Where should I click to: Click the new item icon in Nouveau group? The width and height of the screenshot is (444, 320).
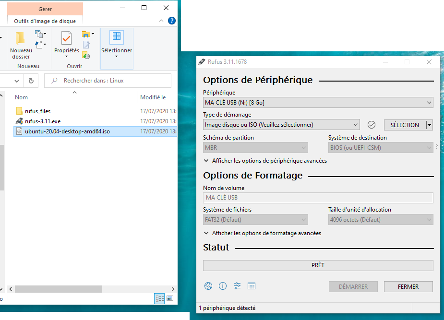(x=39, y=34)
